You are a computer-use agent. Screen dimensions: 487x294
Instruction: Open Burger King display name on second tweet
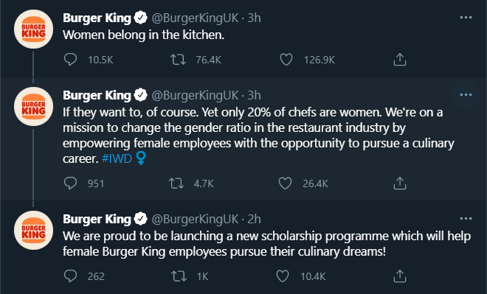click(97, 95)
